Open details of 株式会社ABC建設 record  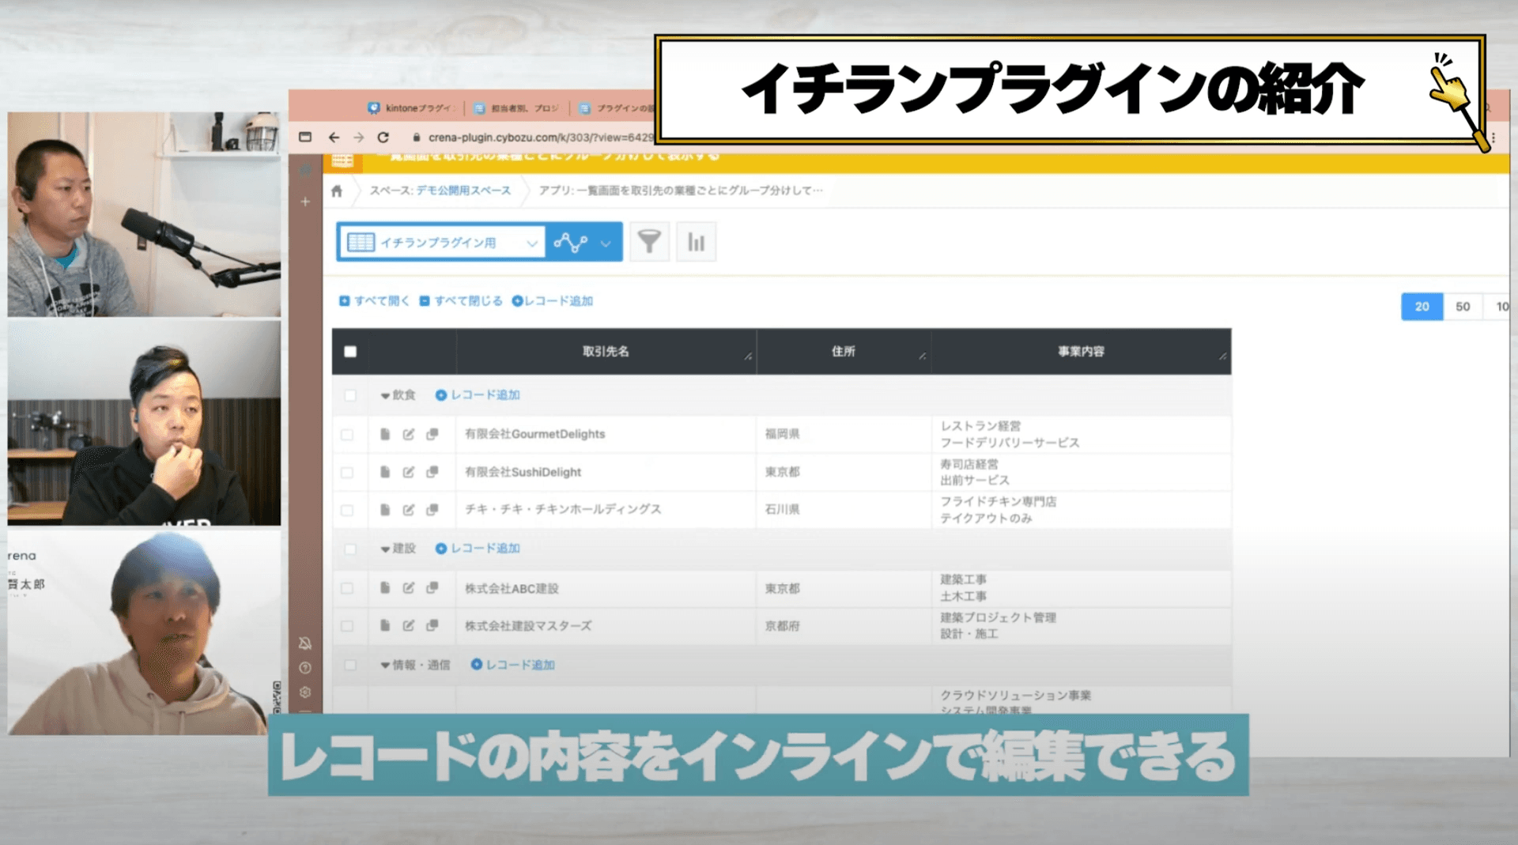[x=385, y=587]
